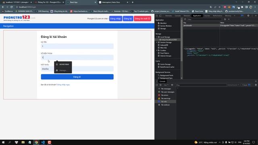The height and width of the screenshot is (145, 258).
Task: Open console settings gear icon
Action: point(256,85)
